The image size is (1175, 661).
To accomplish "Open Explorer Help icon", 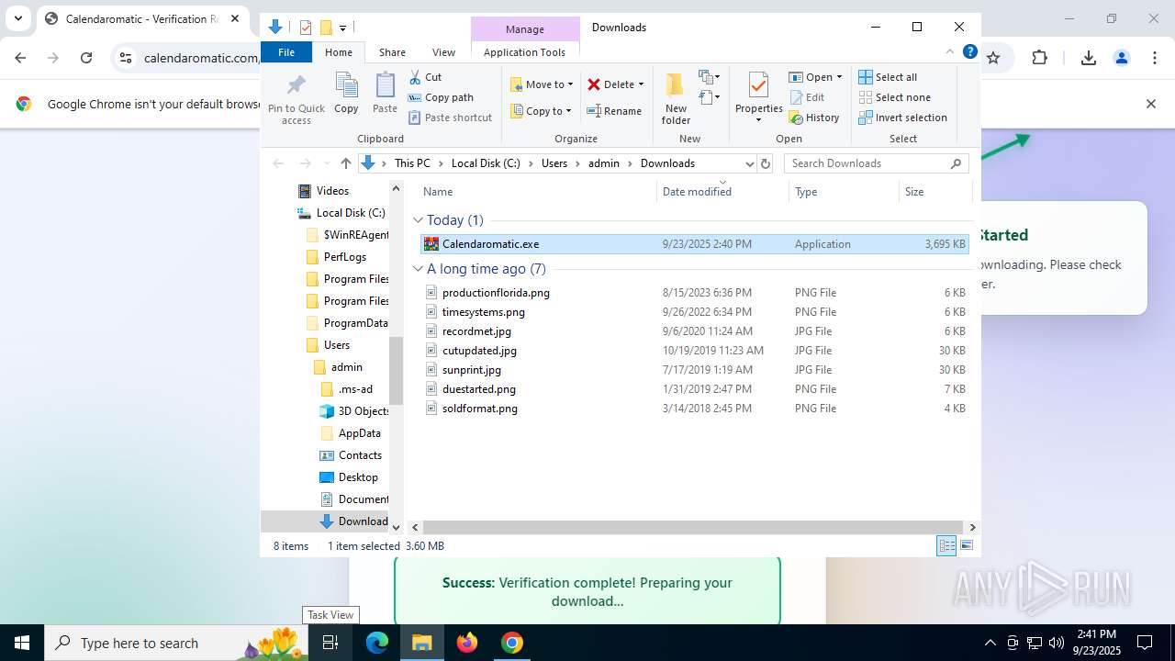I will point(969,52).
